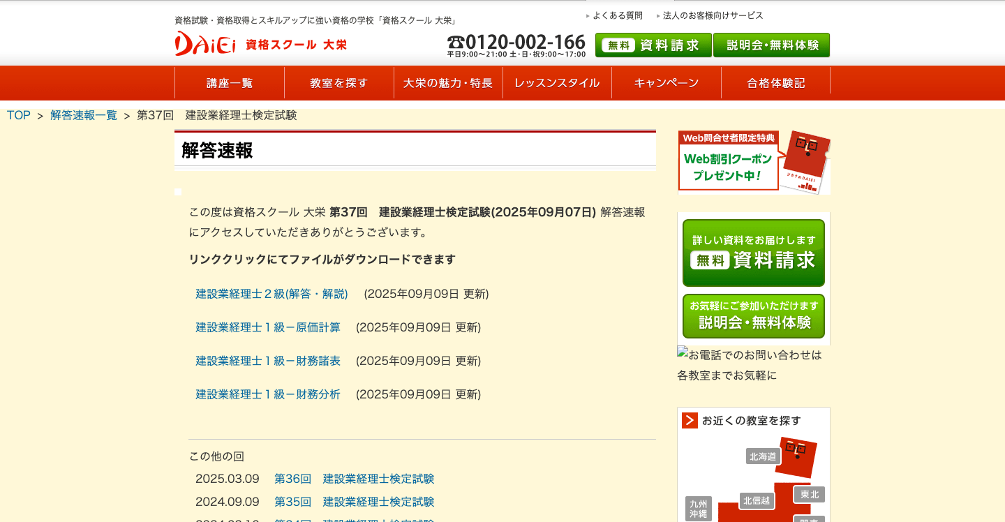Choose the 北信越 region on the map
The image size is (1005, 522).
[757, 500]
